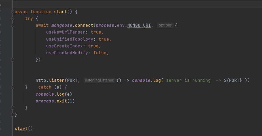Click fold end marker of function closing brace
The image size is (262, 136).
(13, 115)
